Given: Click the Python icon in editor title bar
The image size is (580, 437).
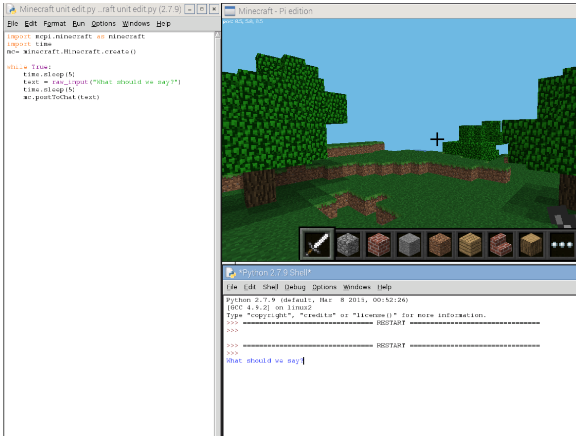Looking at the screenshot, I should point(11,9).
